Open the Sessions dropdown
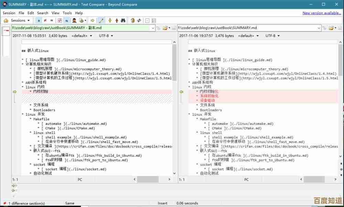Image resolution: width=344 pixels, height=207 pixels. (x=20, y=20)
